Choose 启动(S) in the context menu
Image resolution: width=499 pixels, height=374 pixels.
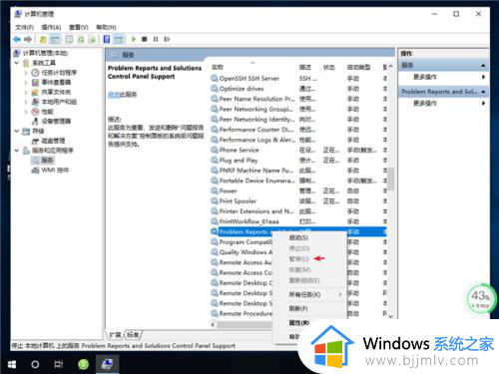point(298,237)
